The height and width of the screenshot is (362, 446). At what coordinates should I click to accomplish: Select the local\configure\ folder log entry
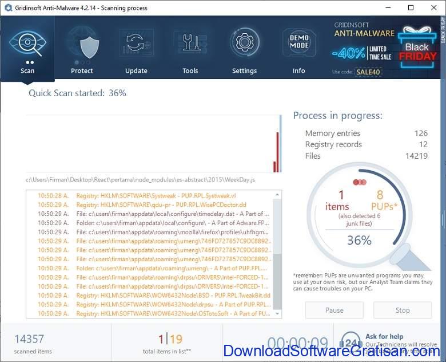(154, 223)
